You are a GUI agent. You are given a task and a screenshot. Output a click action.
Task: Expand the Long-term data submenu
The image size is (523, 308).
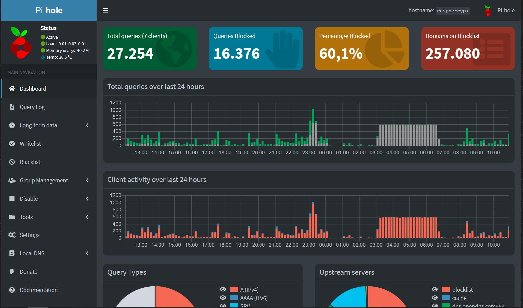click(x=87, y=125)
